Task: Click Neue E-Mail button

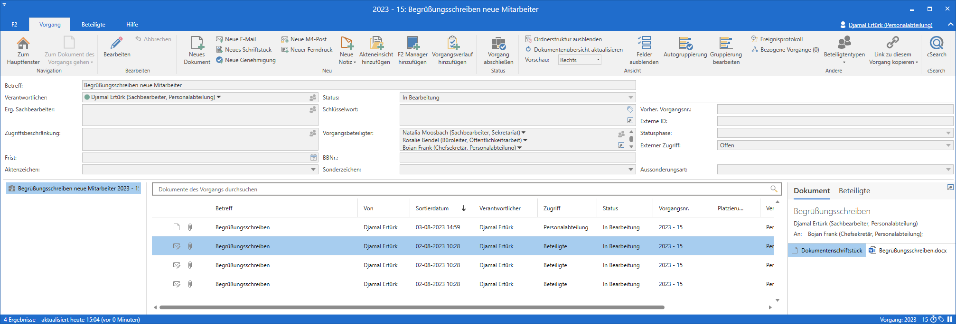Action: coord(240,39)
